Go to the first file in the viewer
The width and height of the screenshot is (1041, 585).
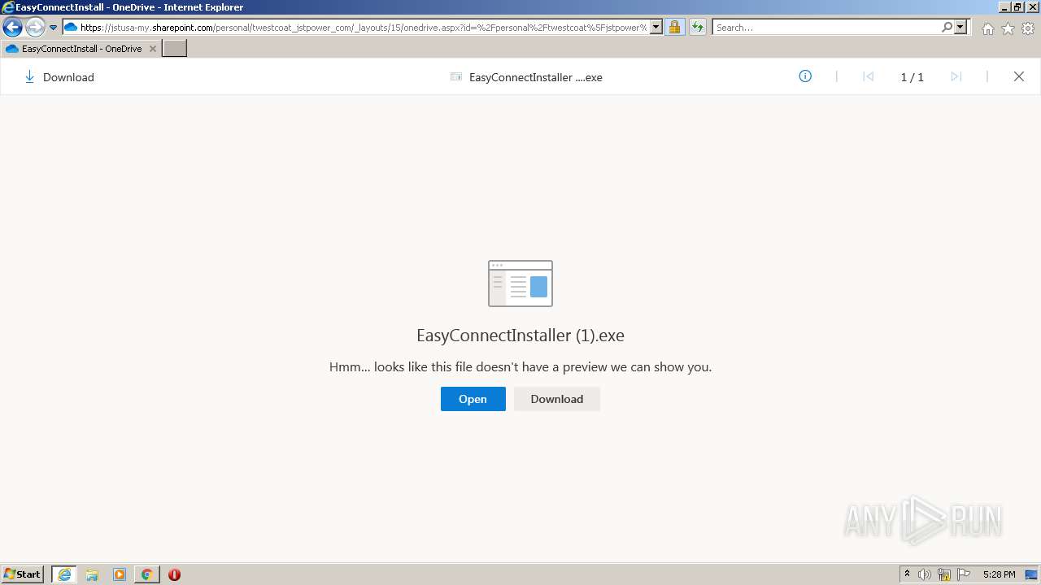click(x=868, y=76)
